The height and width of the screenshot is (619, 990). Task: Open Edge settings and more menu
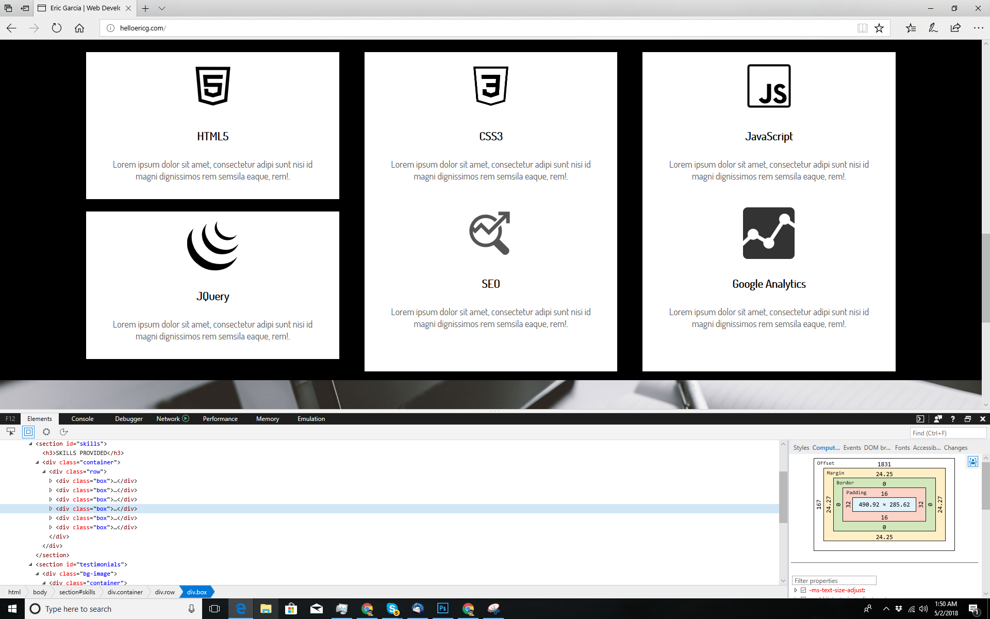[978, 28]
